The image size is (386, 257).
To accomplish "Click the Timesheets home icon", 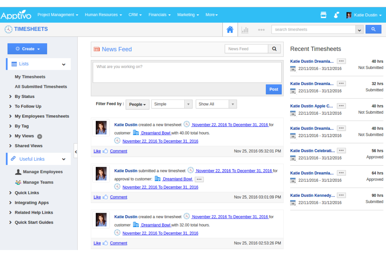I will (x=230, y=29).
